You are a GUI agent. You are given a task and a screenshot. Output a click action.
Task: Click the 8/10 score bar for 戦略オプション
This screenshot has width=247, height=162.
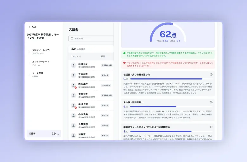[171, 131]
